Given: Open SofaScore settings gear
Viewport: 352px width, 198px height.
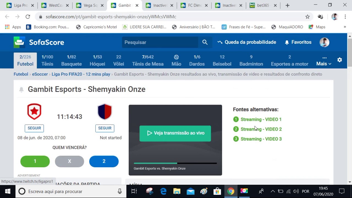Looking at the screenshot, I should tap(340, 60).
